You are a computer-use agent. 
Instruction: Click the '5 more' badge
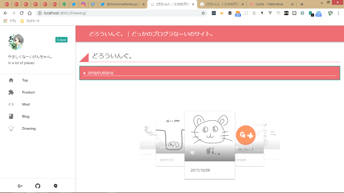tap(61, 40)
